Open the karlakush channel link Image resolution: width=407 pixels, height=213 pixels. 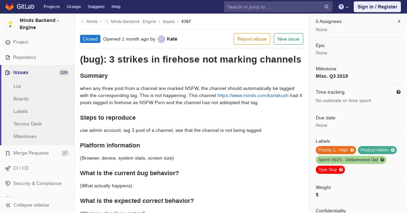coord(253,95)
